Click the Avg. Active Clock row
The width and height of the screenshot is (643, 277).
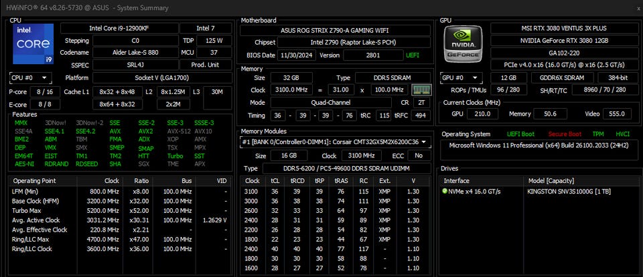(x=120, y=220)
